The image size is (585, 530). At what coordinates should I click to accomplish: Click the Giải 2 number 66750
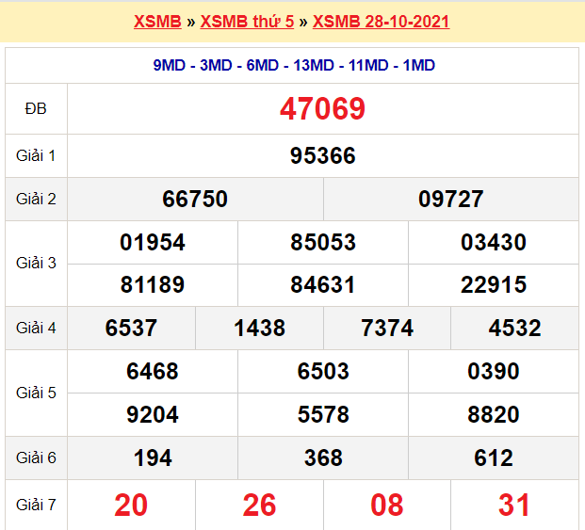(195, 200)
